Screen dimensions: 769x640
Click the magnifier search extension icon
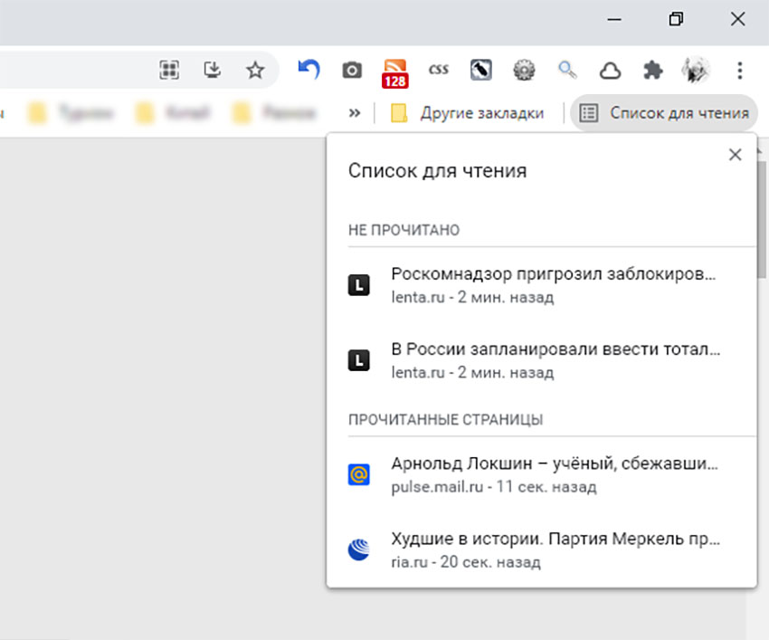click(567, 70)
